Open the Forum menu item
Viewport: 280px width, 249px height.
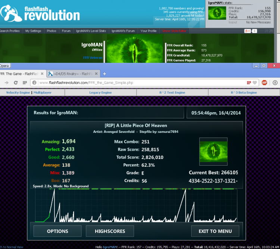tap(66, 31)
